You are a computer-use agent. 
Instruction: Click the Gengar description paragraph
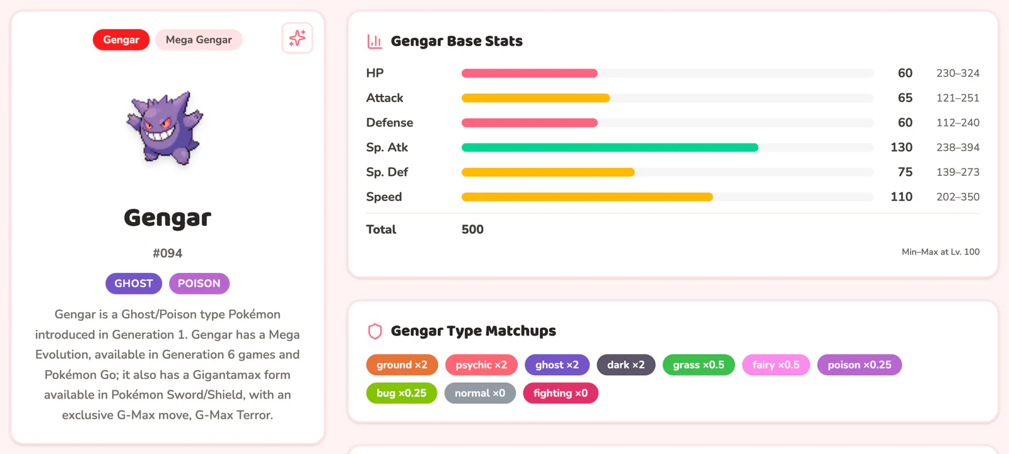click(x=168, y=364)
